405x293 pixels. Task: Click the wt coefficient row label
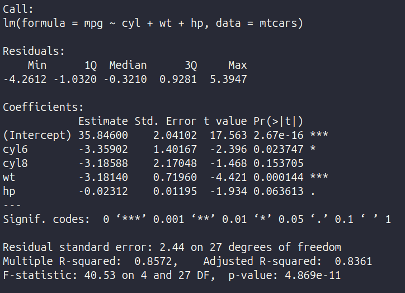pyautogui.click(x=9, y=177)
